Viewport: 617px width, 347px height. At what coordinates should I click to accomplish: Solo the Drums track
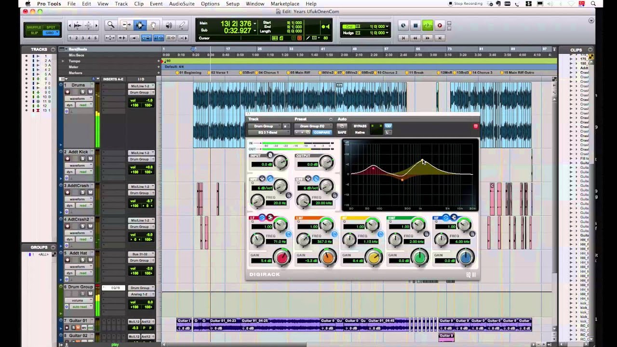82,92
